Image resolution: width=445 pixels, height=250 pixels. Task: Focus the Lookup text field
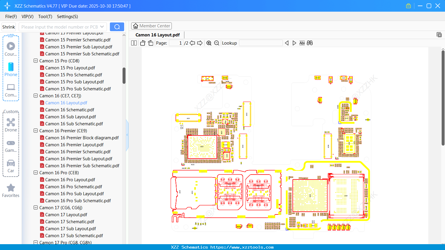tap(261, 43)
